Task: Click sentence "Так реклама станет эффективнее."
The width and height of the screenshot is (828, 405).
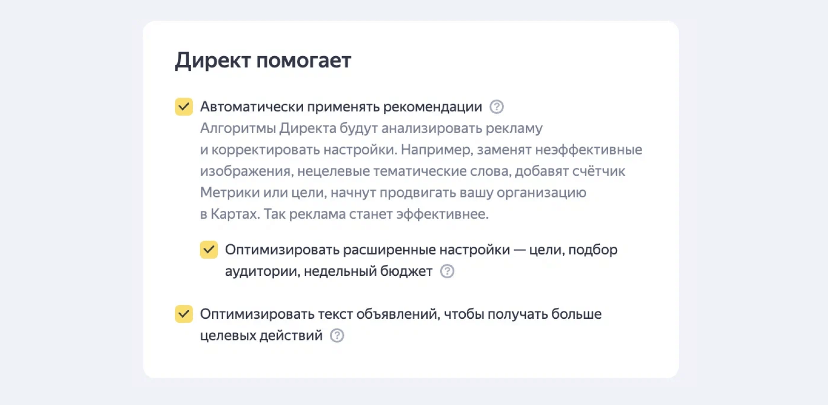Action: pyautogui.click(x=376, y=214)
